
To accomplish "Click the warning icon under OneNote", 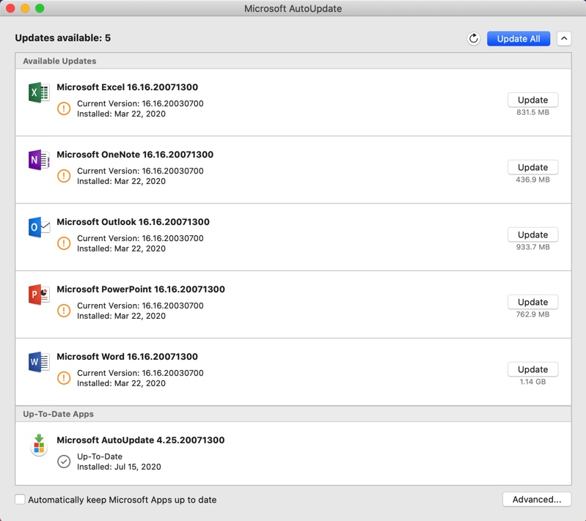I will point(64,176).
